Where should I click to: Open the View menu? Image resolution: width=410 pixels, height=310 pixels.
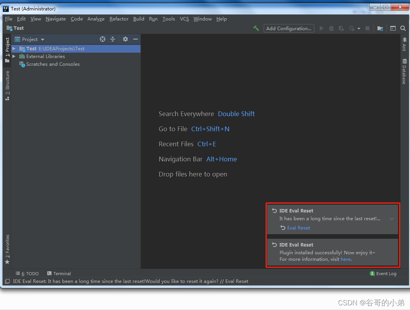click(36, 19)
